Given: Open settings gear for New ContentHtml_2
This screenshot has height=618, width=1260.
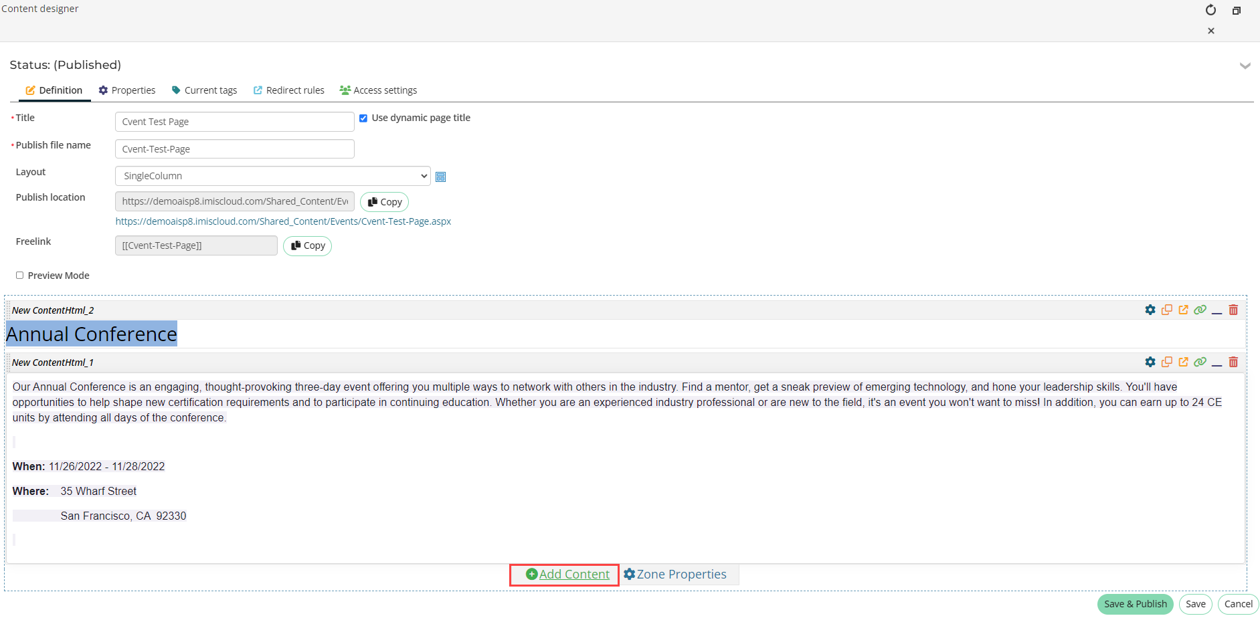Looking at the screenshot, I should coord(1150,310).
